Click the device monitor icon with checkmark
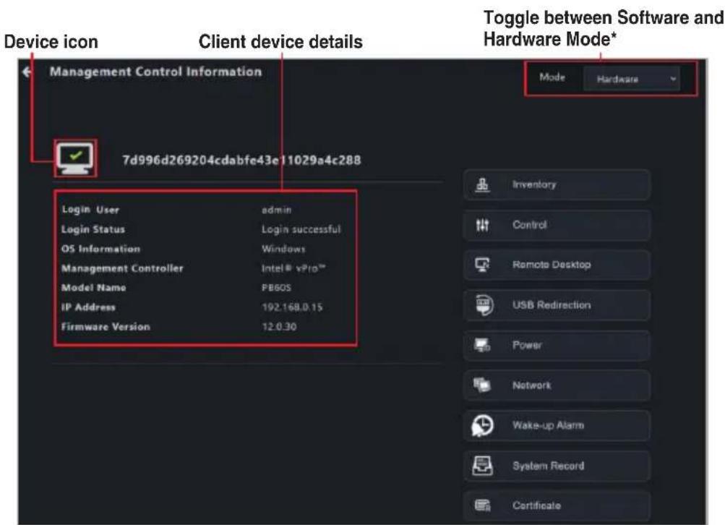Viewport: 725px width, 525px height. tap(75, 158)
